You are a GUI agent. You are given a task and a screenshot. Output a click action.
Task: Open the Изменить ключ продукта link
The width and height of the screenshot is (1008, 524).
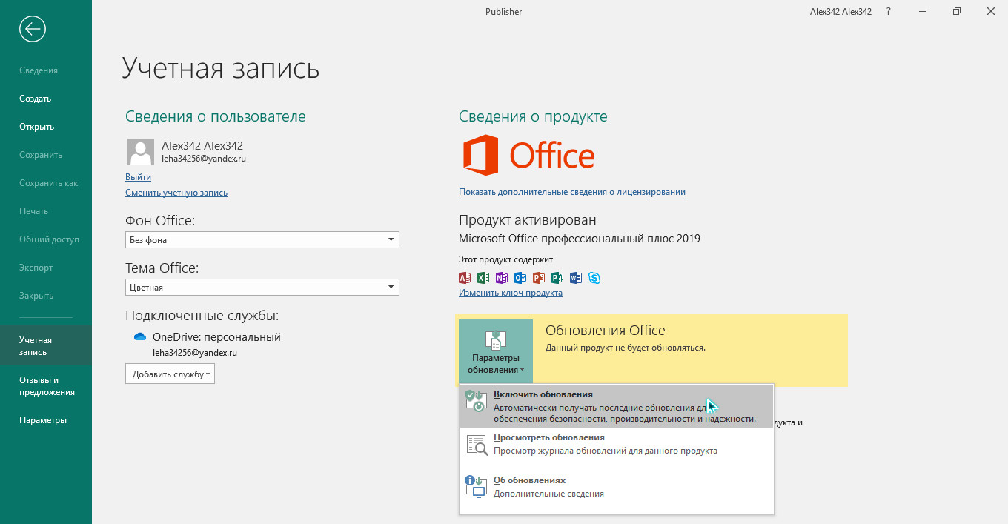coord(510,293)
